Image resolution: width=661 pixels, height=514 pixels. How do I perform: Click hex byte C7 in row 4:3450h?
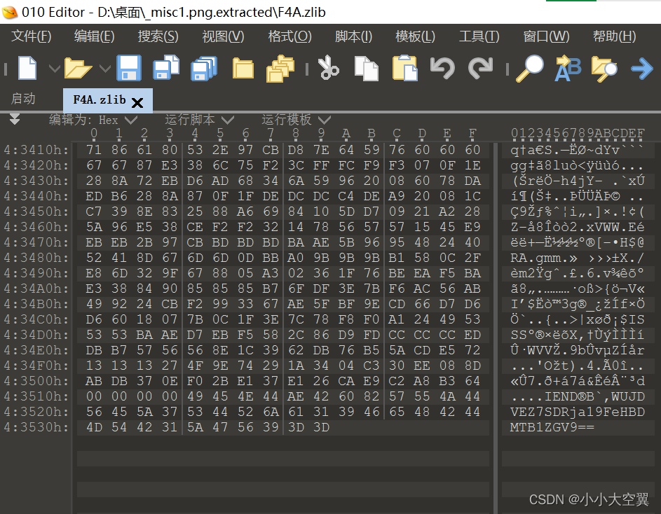(x=94, y=211)
